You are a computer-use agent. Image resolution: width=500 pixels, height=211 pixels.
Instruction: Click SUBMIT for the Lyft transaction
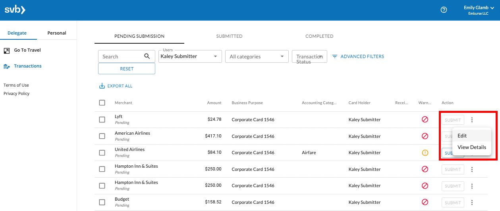(x=453, y=120)
